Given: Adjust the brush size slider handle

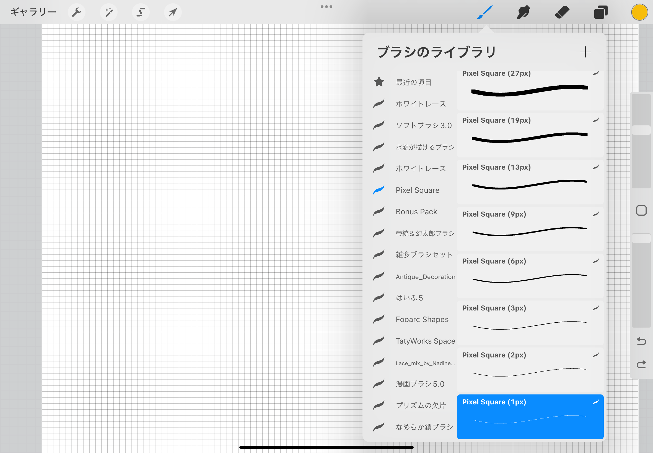Looking at the screenshot, I should point(641,130).
